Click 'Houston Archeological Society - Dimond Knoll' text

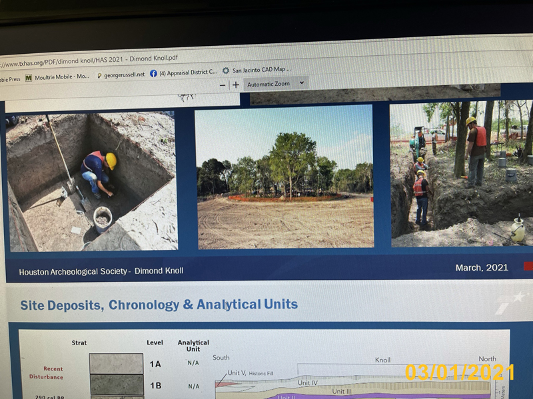101,271
